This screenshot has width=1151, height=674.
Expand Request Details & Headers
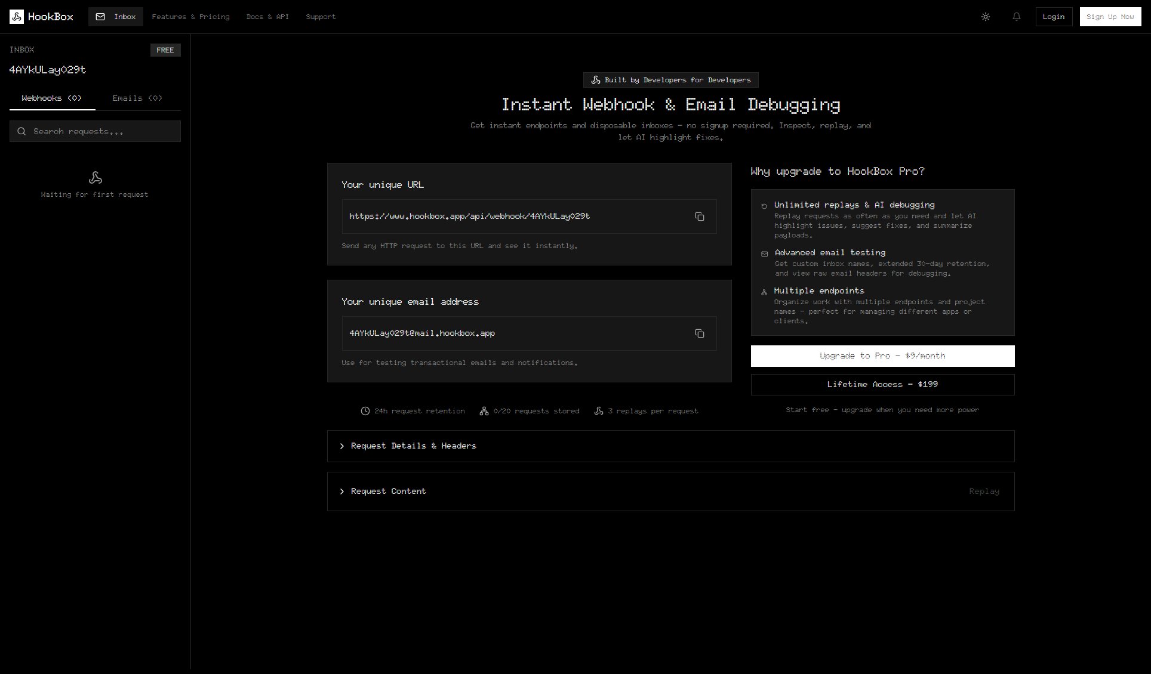(670, 446)
